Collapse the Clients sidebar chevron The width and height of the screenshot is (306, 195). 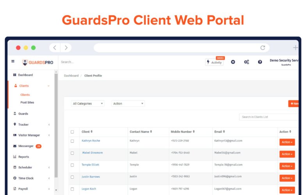pyautogui.click(x=48, y=86)
